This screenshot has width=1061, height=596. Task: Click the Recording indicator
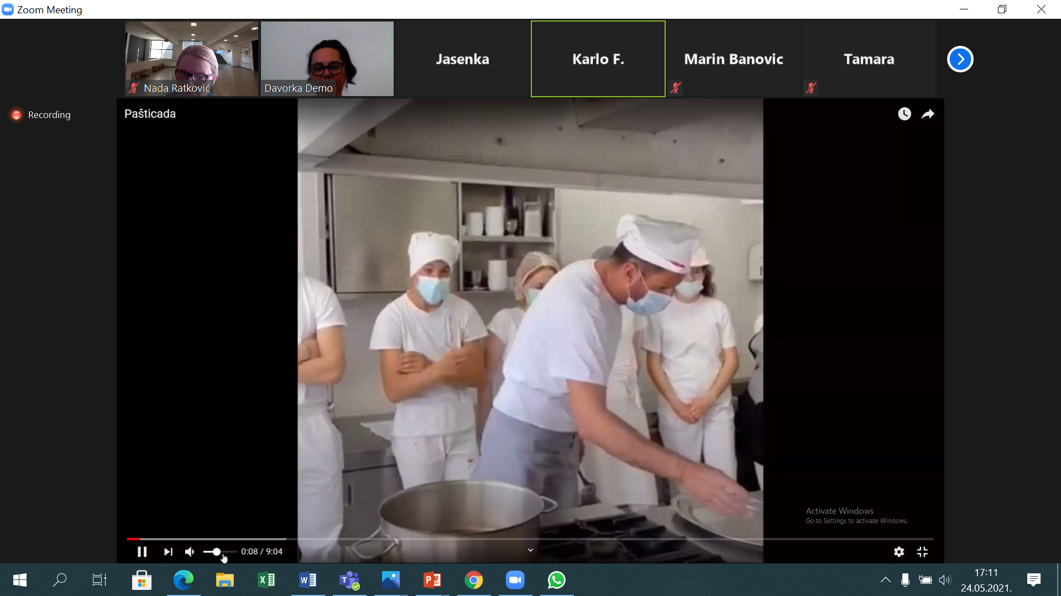tap(41, 115)
